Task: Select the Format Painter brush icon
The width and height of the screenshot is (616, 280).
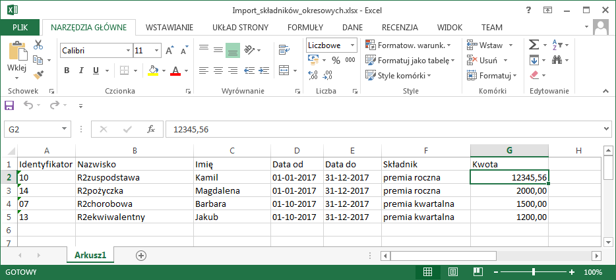Action: click(38, 75)
